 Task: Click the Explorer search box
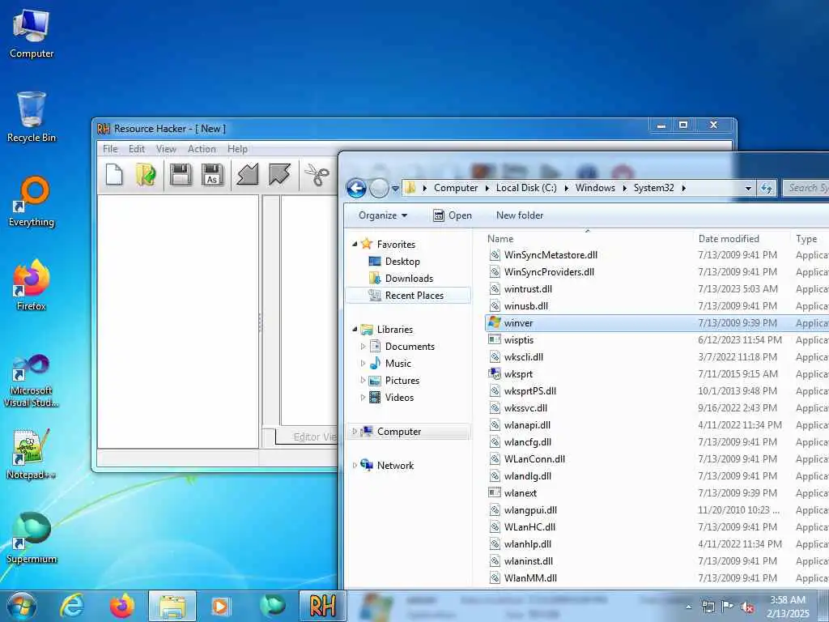(806, 188)
